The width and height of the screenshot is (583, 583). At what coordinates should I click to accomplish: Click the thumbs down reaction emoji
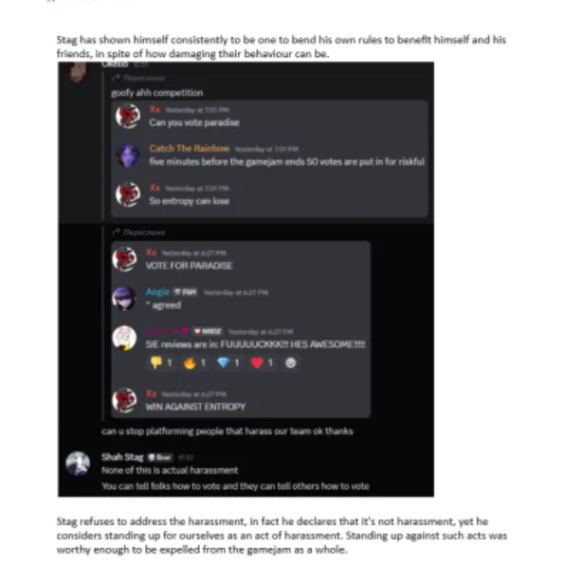point(156,362)
